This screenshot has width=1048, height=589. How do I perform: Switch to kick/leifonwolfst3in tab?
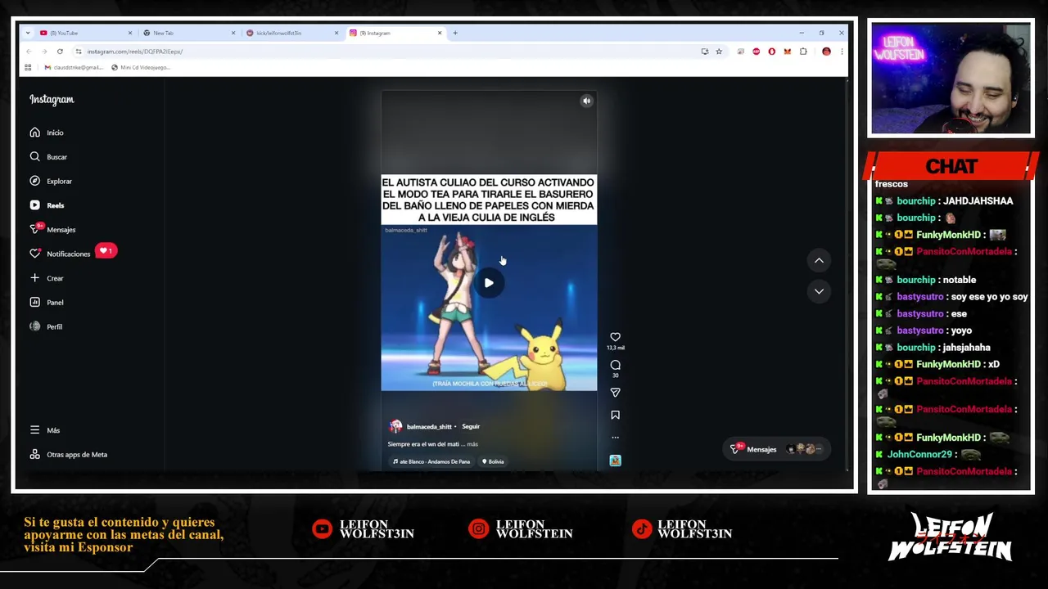(x=291, y=33)
